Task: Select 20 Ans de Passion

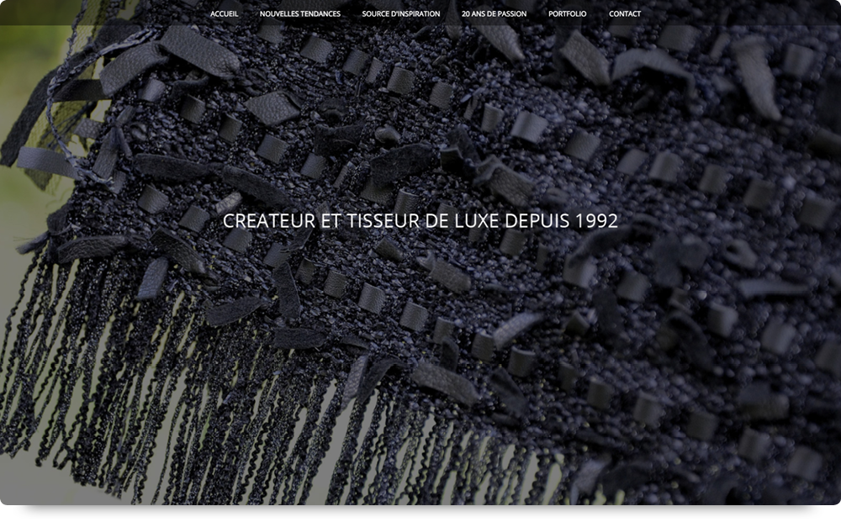Action: [494, 13]
